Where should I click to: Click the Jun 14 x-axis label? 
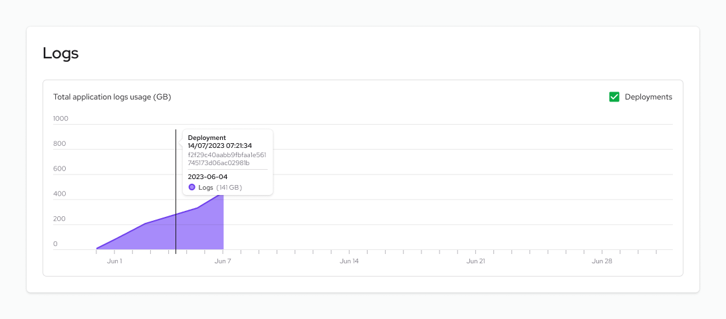pos(349,261)
